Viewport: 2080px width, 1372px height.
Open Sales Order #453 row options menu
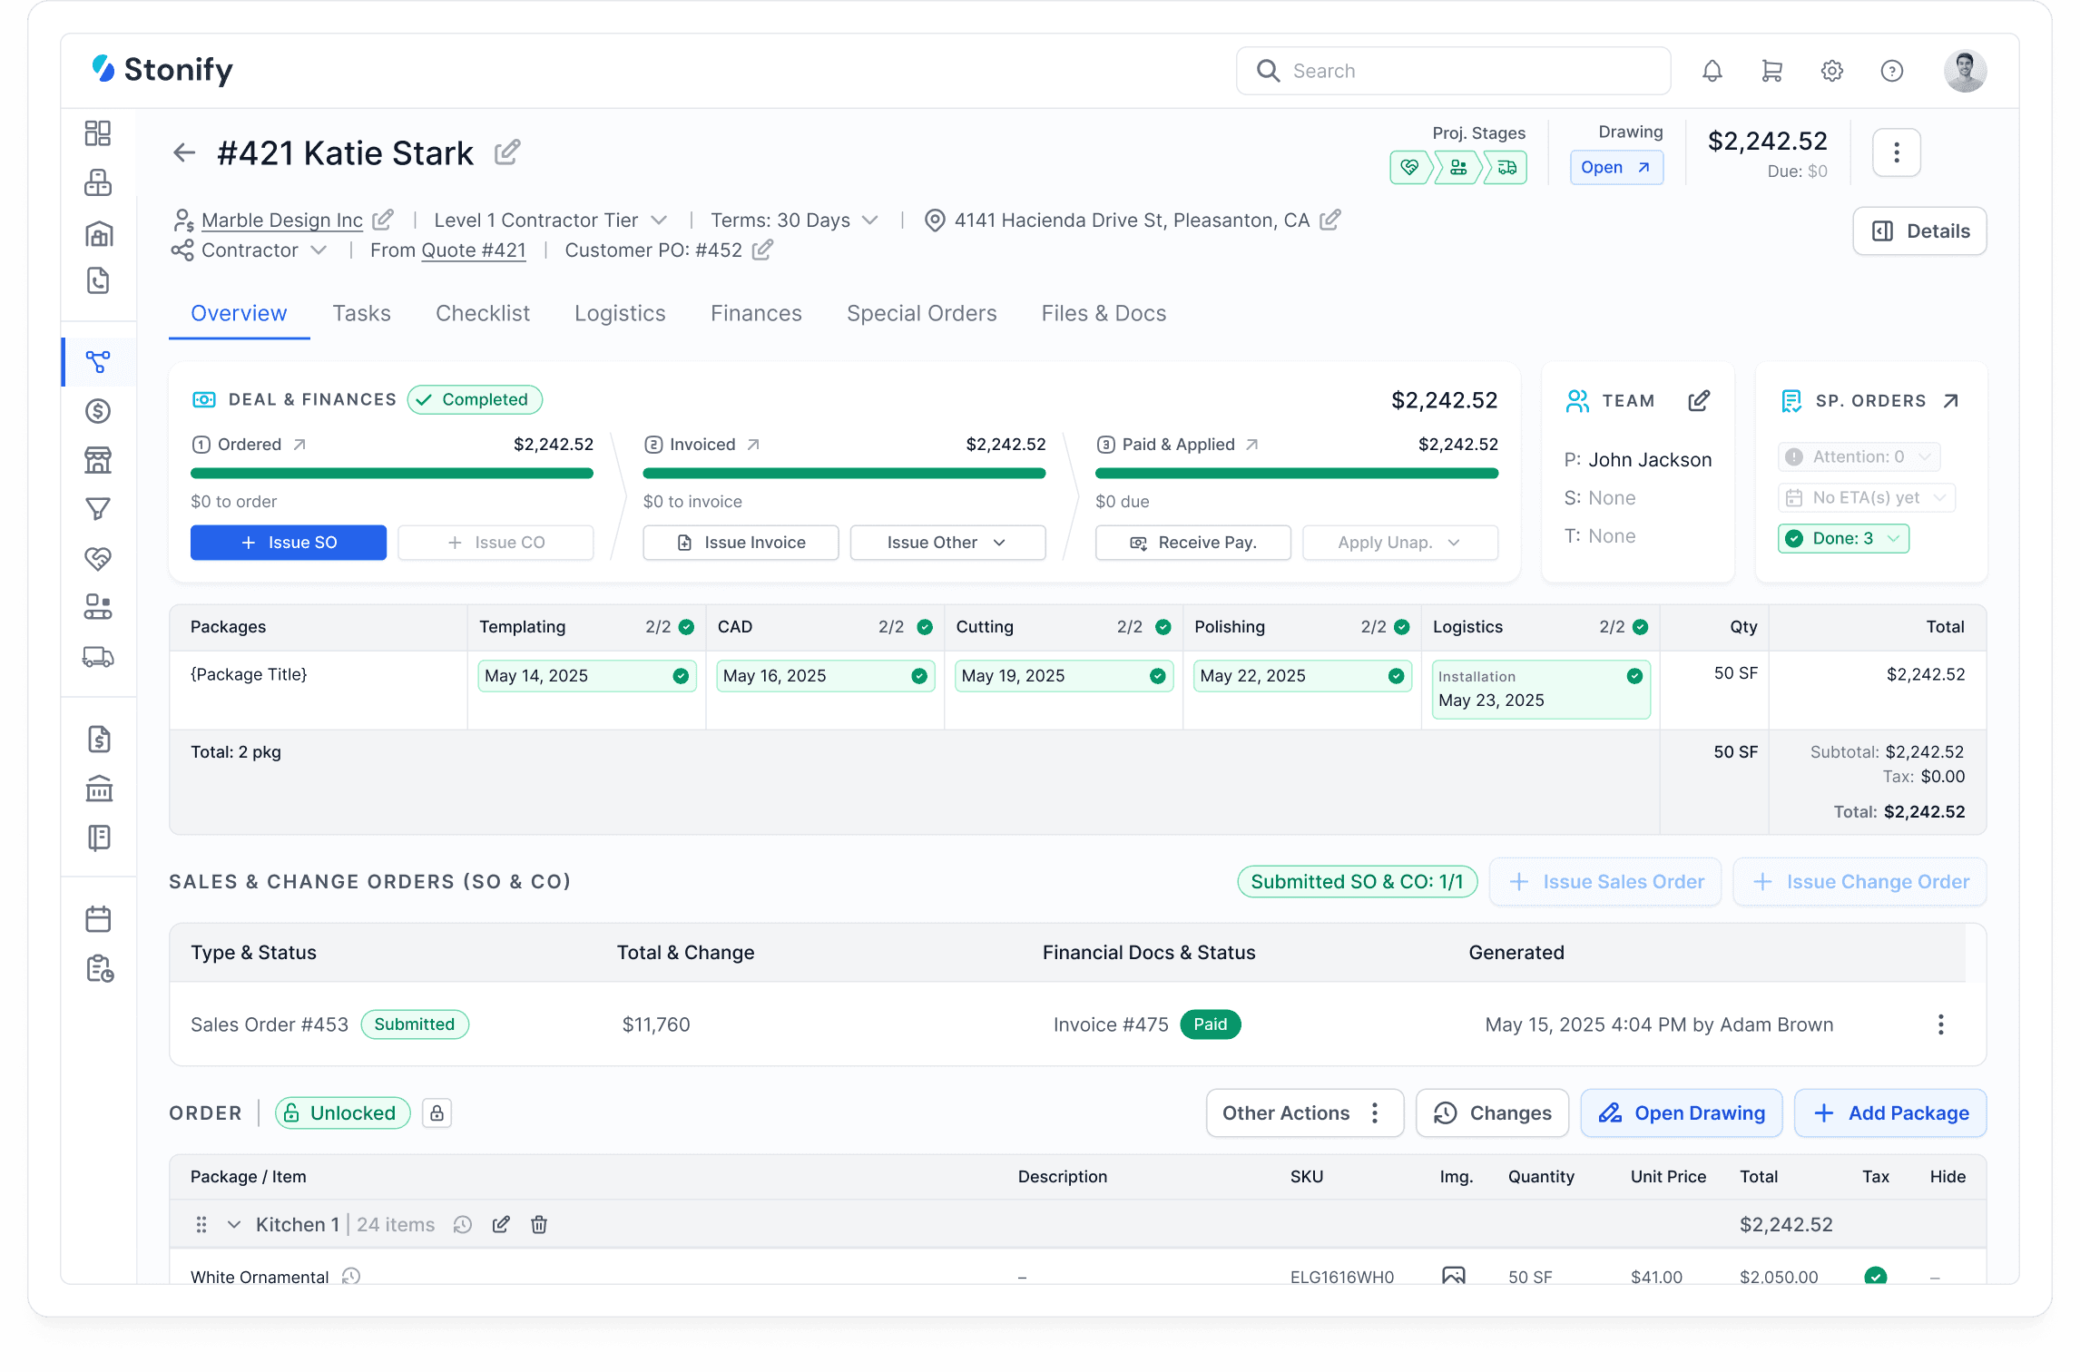(1940, 1024)
